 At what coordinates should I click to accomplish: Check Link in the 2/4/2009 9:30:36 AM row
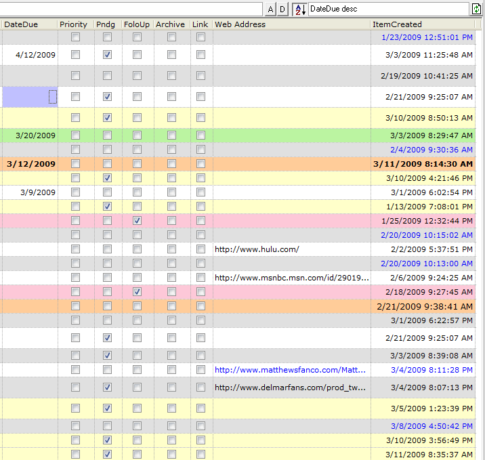[x=201, y=150]
